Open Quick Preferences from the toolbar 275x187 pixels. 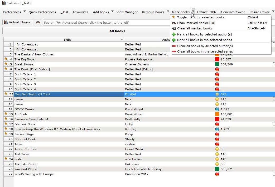coord(42,12)
